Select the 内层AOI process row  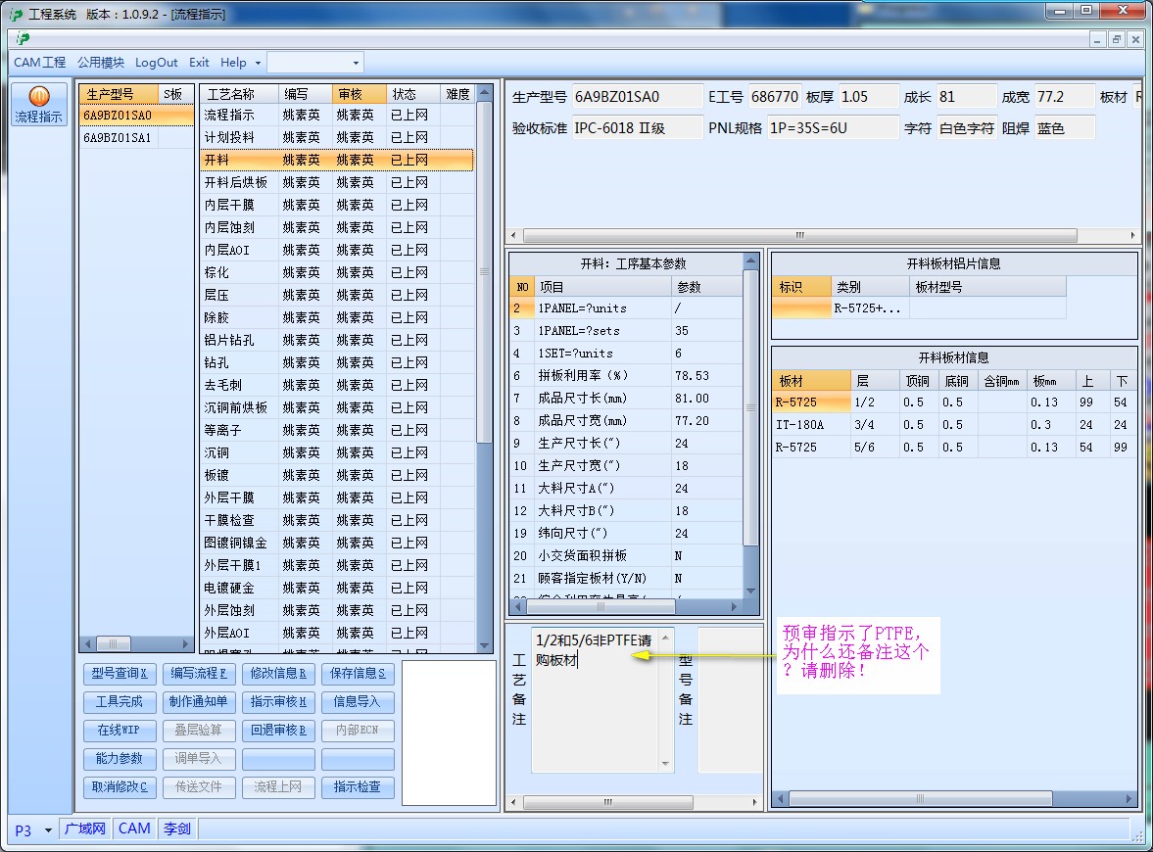[337, 250]
